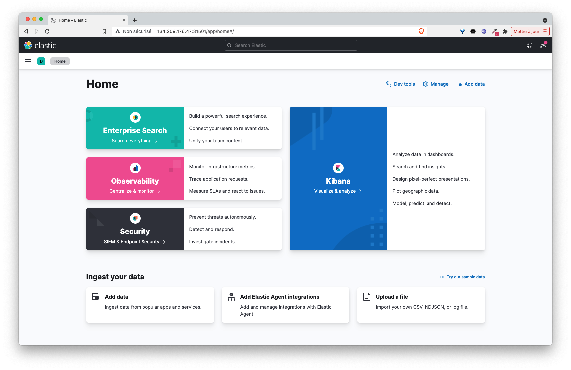The height and width of the screenshot is (370, 571).
Task: Click the Observability title
Action: (135, 181)
